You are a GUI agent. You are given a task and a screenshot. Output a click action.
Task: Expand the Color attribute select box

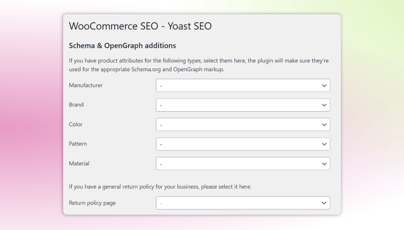tap(243, 124)
